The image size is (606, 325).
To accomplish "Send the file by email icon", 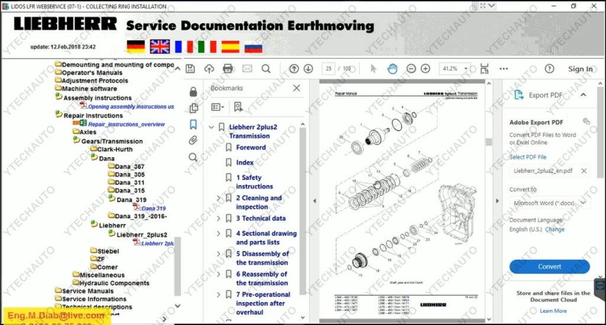I will 247,69.
